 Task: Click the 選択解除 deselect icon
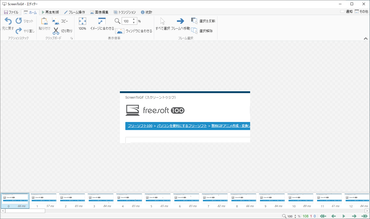point(194,31)
